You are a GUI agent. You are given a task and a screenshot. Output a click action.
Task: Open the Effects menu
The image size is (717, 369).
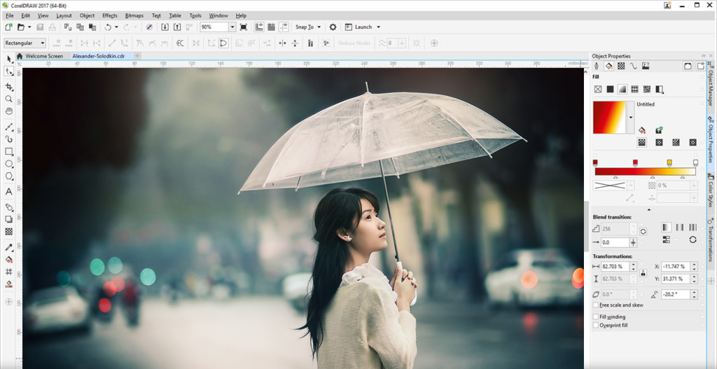110,15
